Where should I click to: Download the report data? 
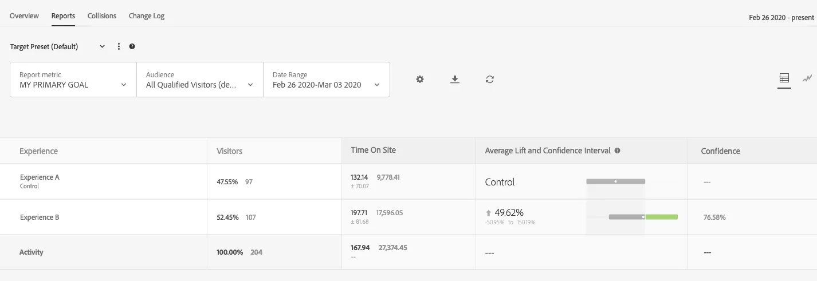point(455,80)
